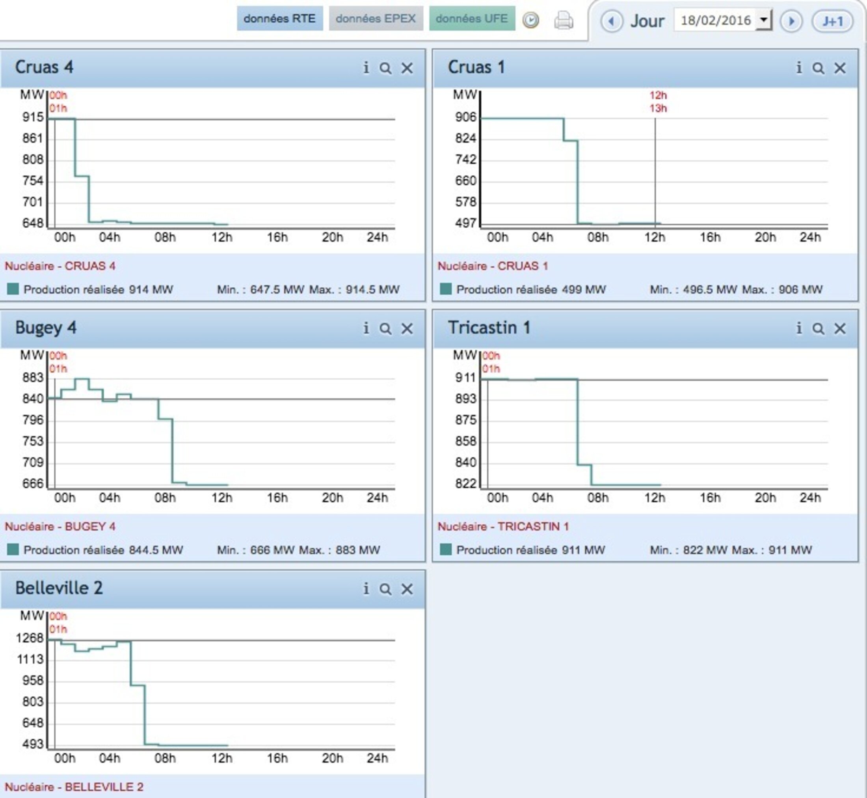Close the Bugey 4 panel
The height and width of the screenshot is (798, 867).
tap(407, 328)
